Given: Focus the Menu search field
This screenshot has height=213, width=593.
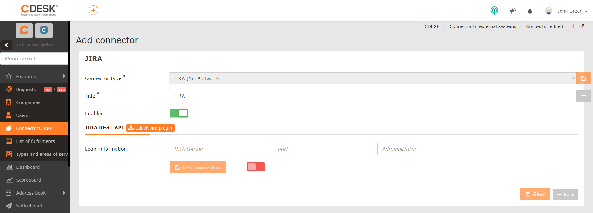Looking at the screenshot, I should click(x=34, y=58).
